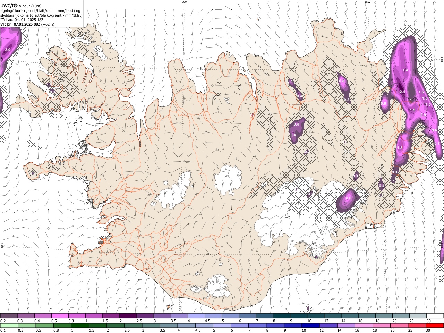This screenshot has width=444, height=333.
Task: Click the "rigning/skúrir" legend description line
Action: [x=40, y=11]
